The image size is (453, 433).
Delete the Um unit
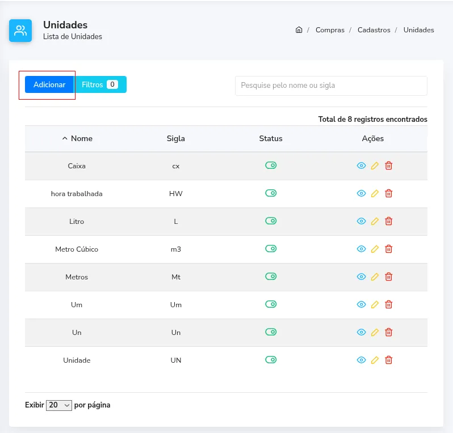click(389, 304)
